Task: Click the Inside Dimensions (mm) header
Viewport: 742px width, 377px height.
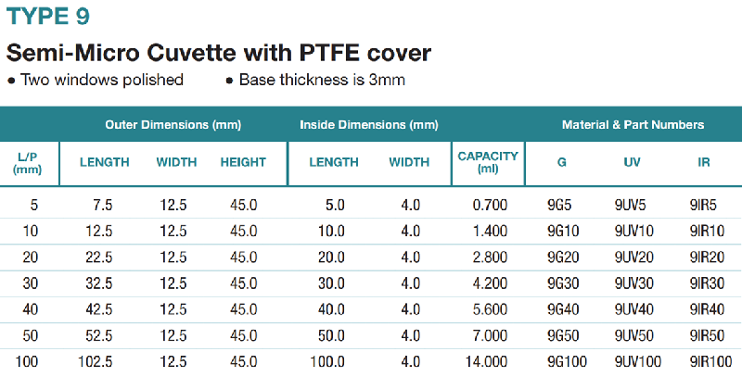Action: [369, 125]
